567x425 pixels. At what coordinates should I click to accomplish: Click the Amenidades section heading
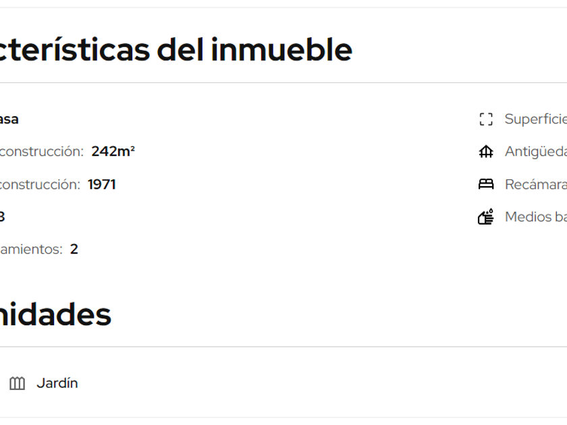point(55,314)
